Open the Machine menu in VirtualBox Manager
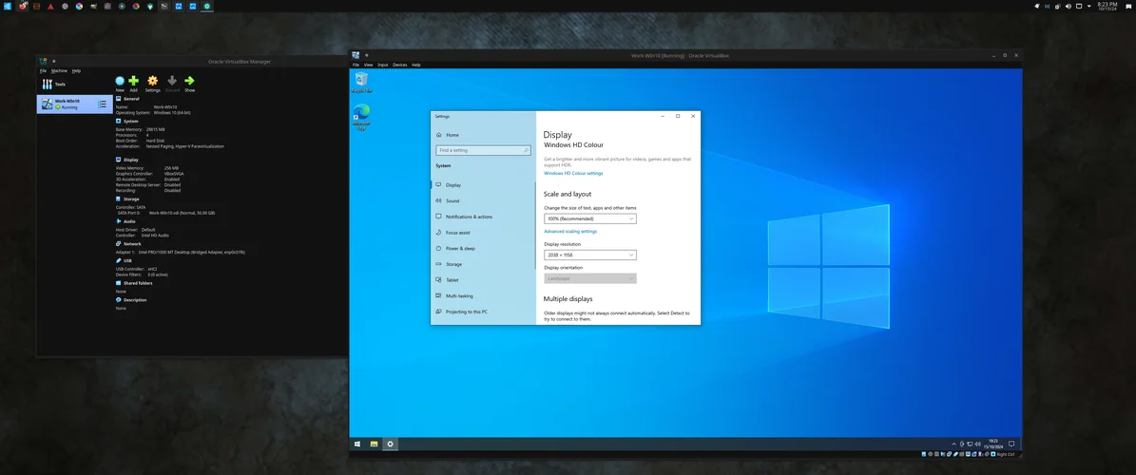The width and height of the screenshot is (1136, 475). click(x=59, y=70)
